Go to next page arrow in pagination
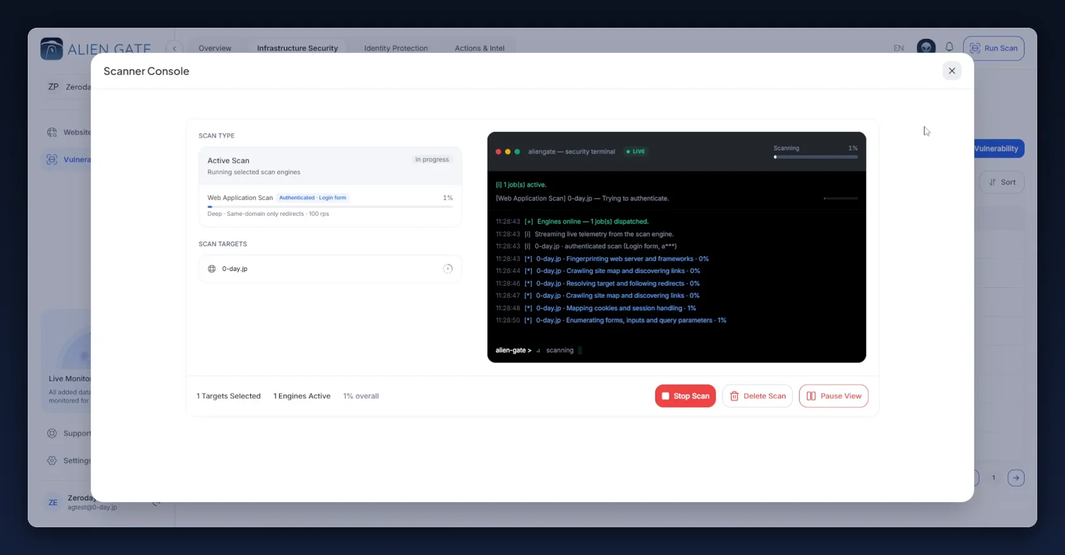The height and width of the screenshot is (555, 1065). click(1016, 478)
